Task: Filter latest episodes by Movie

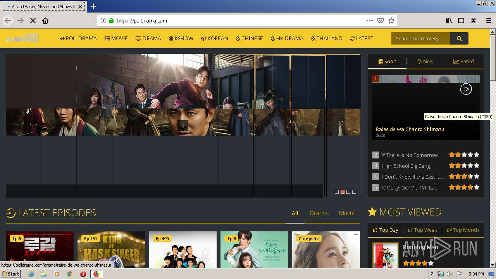Action: (x=346, y=213)
